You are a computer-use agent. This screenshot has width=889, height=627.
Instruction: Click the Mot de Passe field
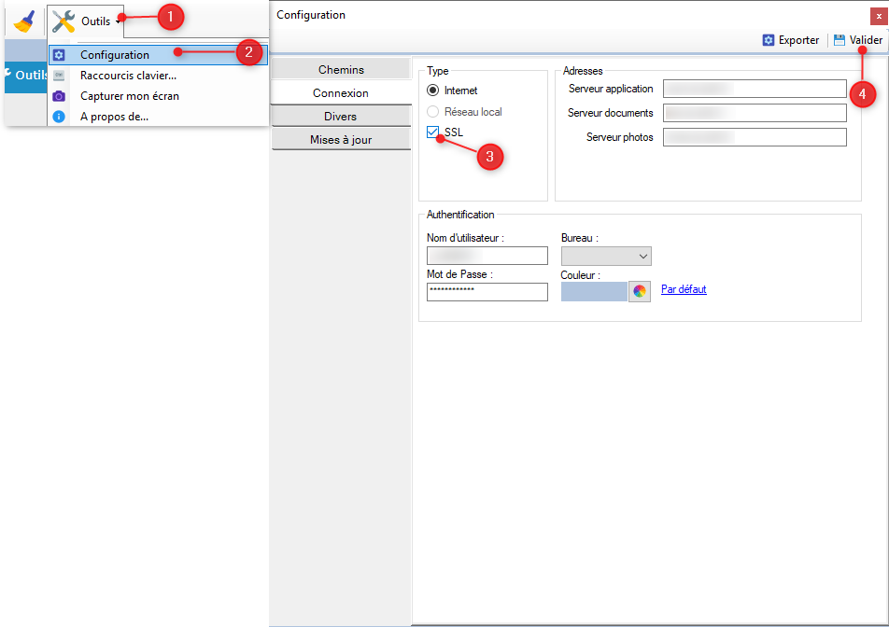(487, 292)
